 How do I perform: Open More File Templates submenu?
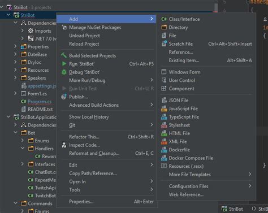click(206, 175)
